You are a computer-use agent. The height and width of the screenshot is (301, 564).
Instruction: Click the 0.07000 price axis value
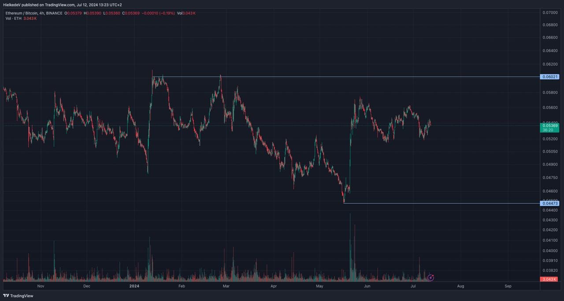click(550, 13)
